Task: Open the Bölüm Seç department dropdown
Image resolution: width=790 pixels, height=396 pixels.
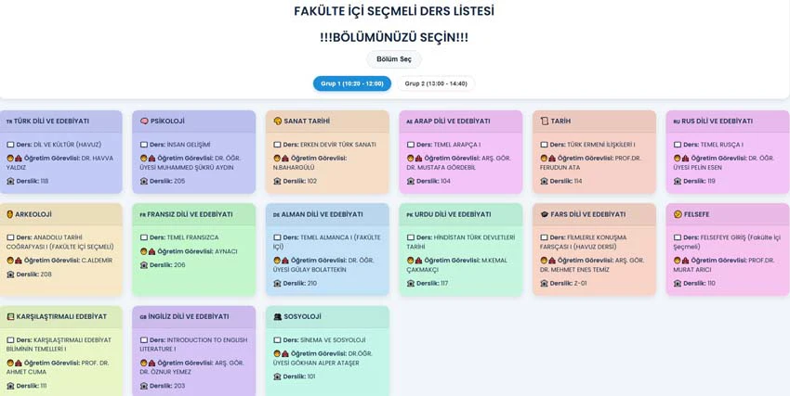Action: click(x=394, y=59)
